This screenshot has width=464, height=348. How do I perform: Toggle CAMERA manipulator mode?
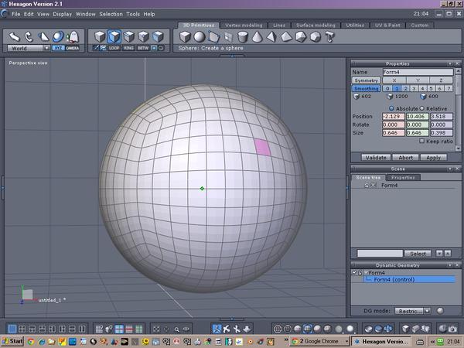pos(73,48)
